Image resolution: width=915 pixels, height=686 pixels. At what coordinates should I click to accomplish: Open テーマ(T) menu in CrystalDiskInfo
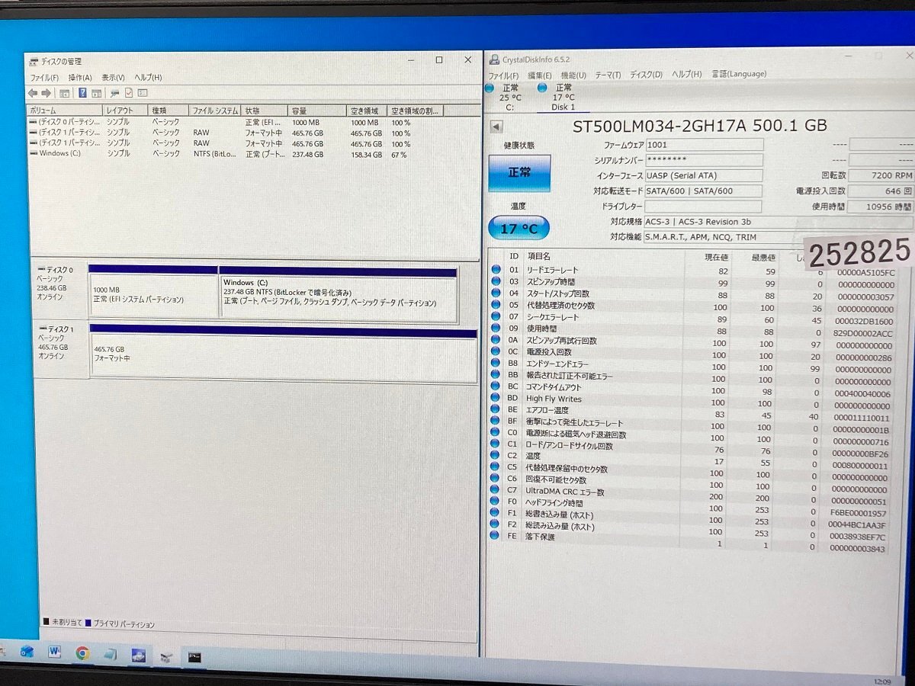[608, 75]
